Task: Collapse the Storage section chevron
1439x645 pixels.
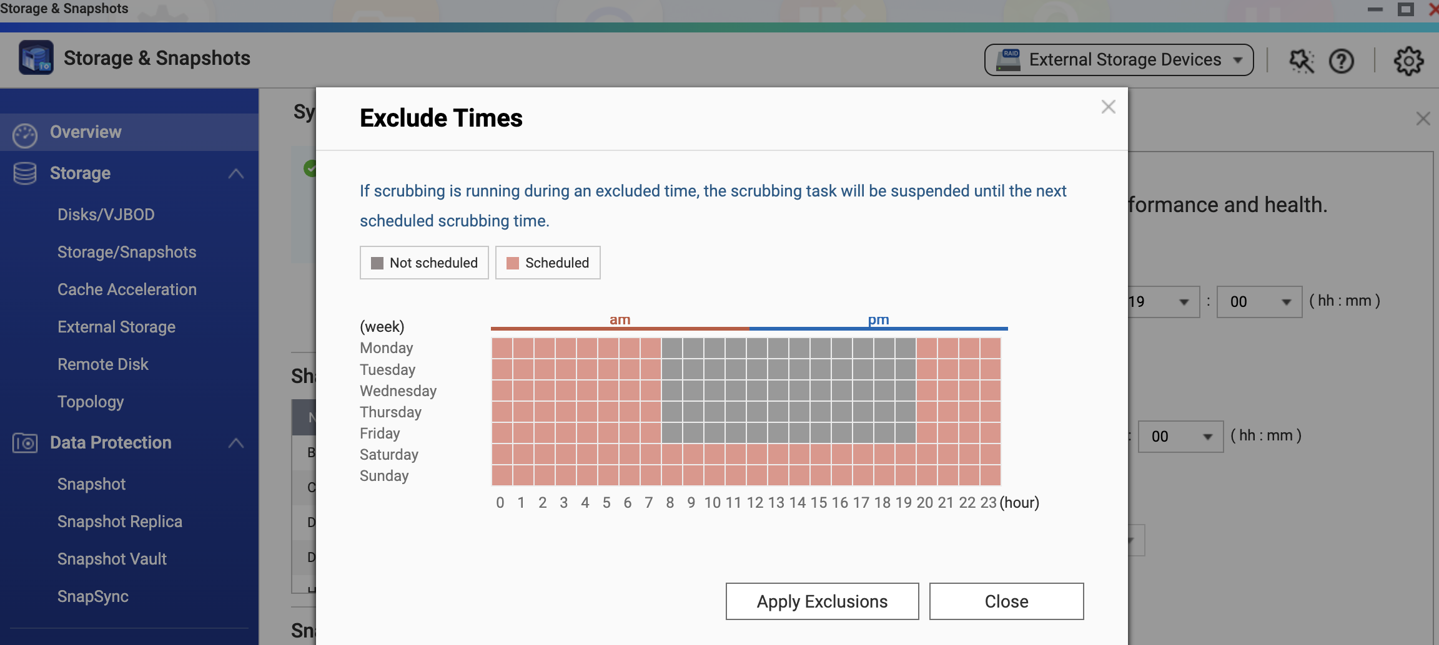Action: (236, 173)
